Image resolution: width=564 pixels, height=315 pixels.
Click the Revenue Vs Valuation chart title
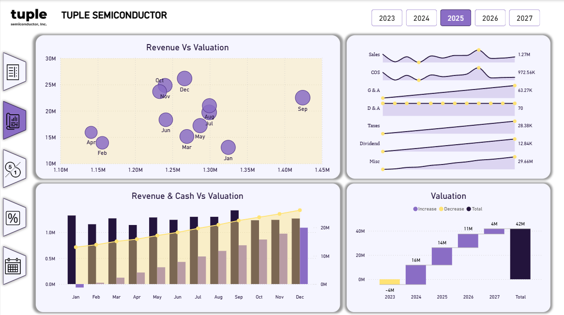[187, 47]
